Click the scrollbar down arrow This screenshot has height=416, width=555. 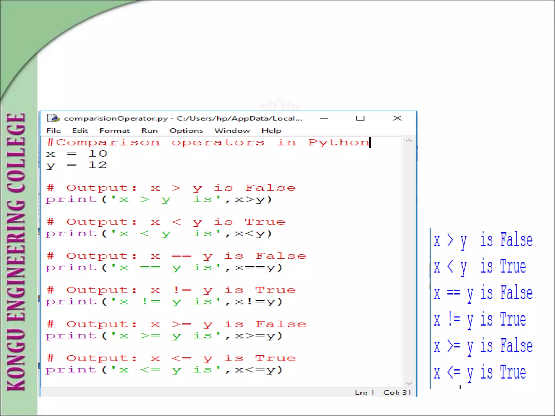(409, 383)
